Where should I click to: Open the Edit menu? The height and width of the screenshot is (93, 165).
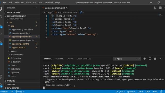[11, 3]
